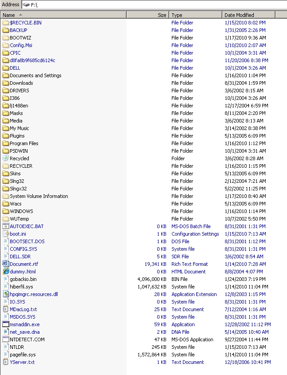Click the hpqimgrc.resources.dll file icon
This screenshot has height=375, width=287.
point(6,294)
